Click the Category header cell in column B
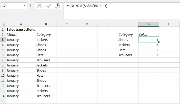The image size is (180, 104). click(46, 34)
